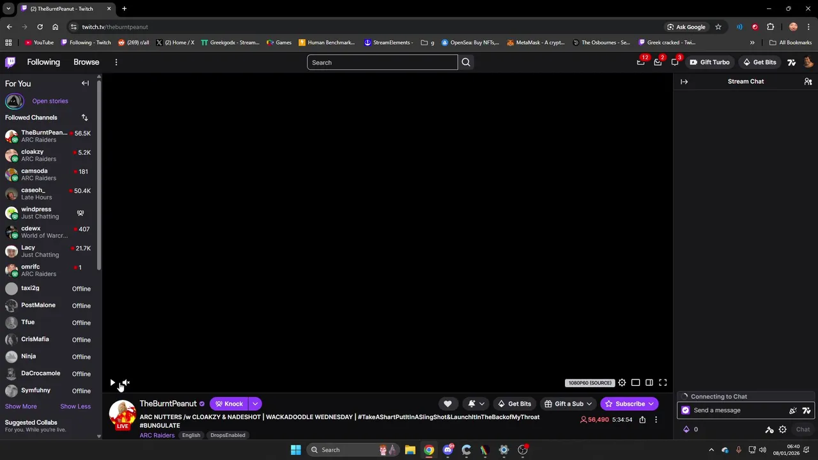818x460 pixels.
Task: Click the Knock button
Action: [x=229, y=404]
